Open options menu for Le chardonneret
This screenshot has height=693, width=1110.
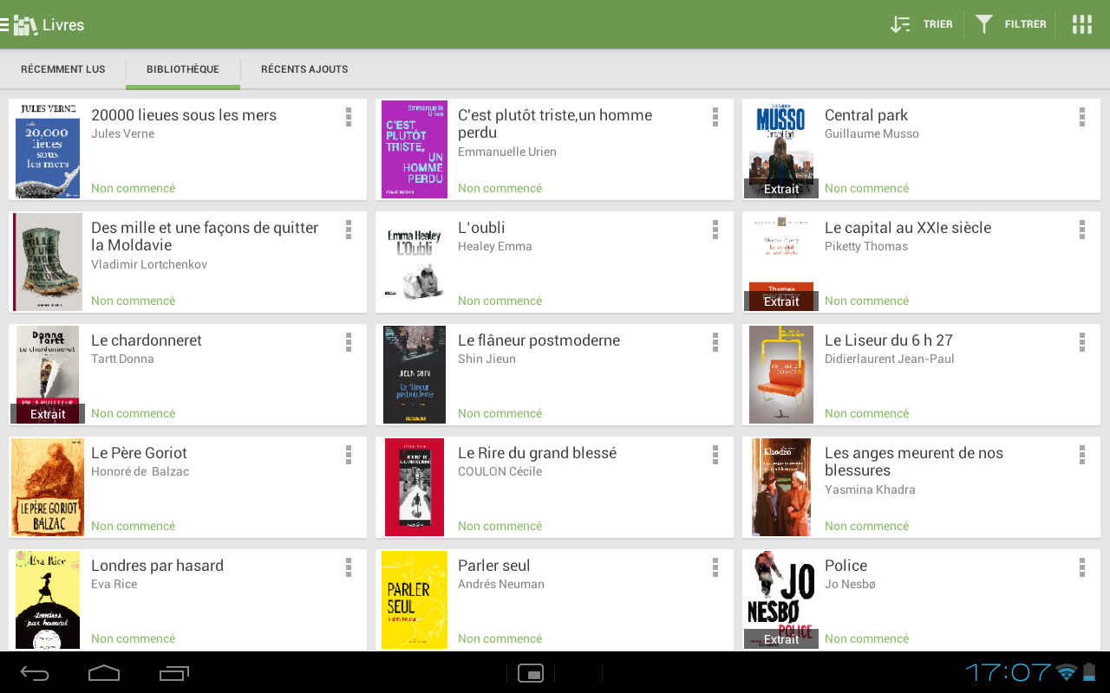(349, 342)
